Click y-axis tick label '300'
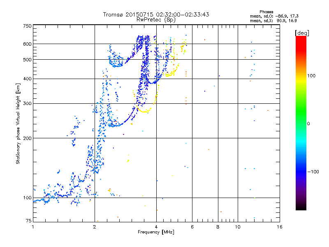The width and height of the screenshot is (329, 247). tap(27, 104)
